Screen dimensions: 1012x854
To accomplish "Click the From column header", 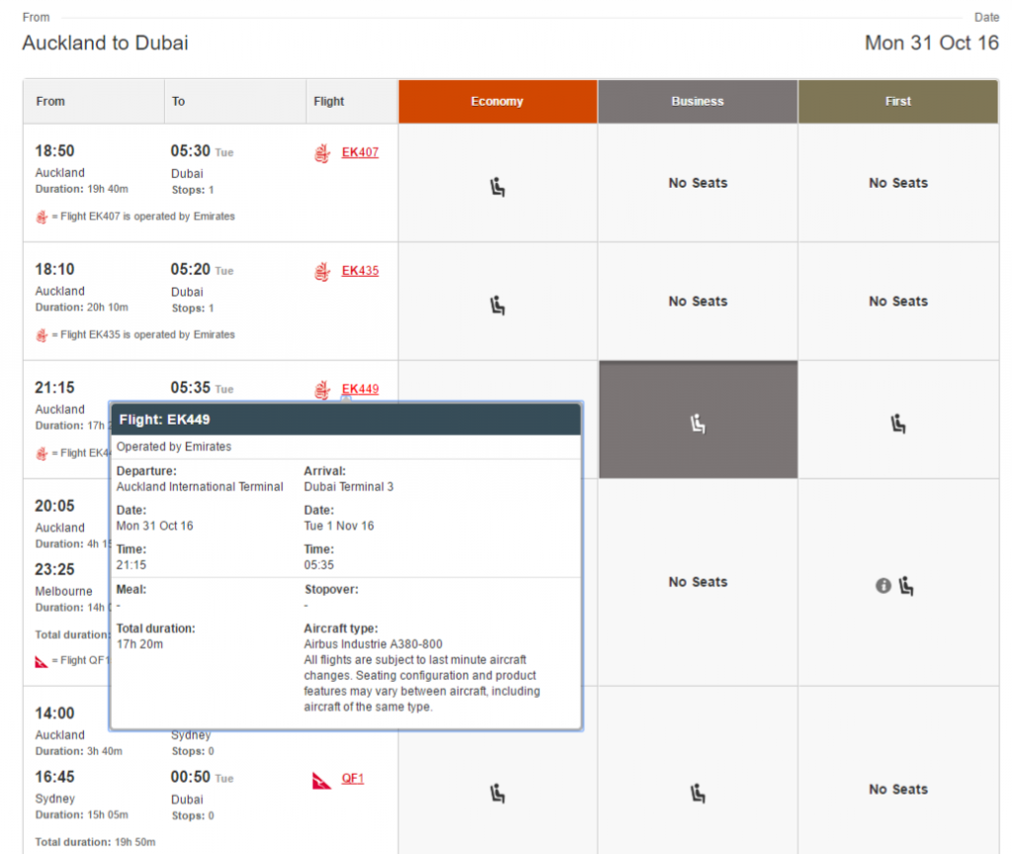I will pos(94,102).
